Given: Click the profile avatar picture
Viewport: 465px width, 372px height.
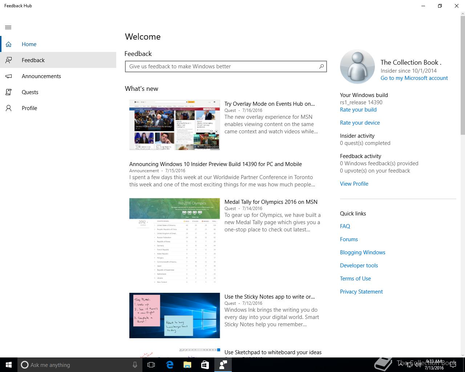Looking at the screenshot, I should 357,67.
